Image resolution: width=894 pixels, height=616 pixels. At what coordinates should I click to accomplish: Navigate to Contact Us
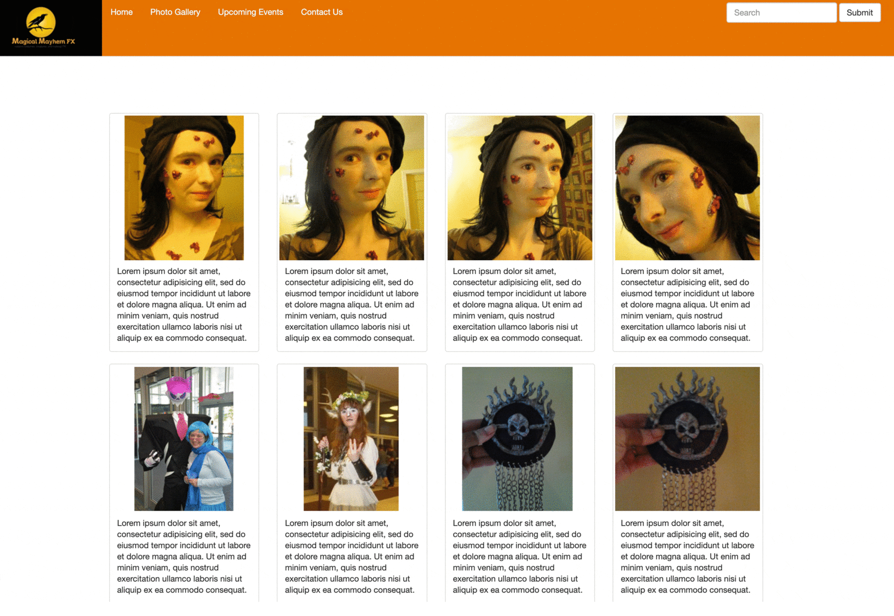(x=321, y=12)
